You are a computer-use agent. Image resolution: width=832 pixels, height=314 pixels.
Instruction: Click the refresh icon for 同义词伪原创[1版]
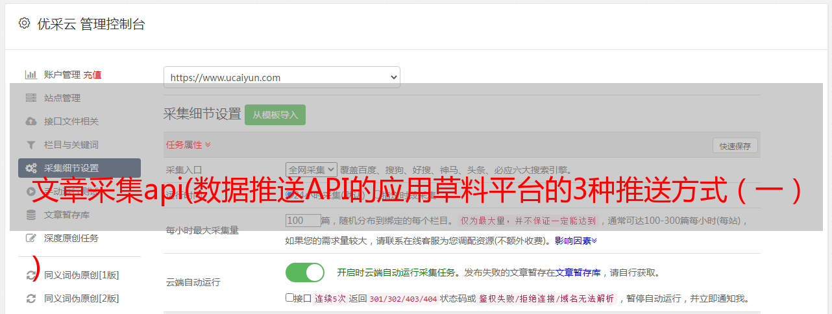pos(31,275)
